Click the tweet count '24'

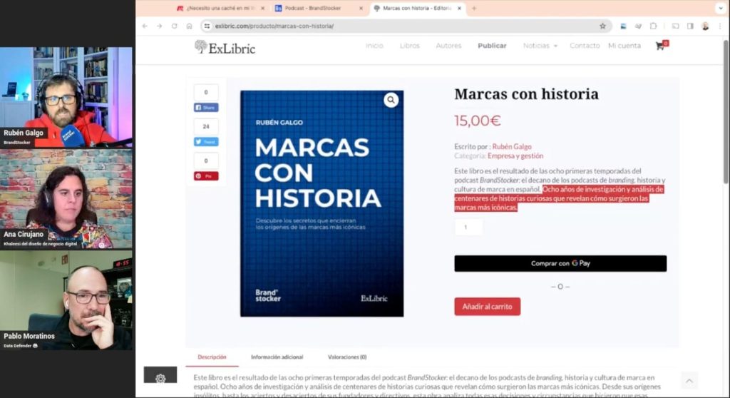click(206, 126)
